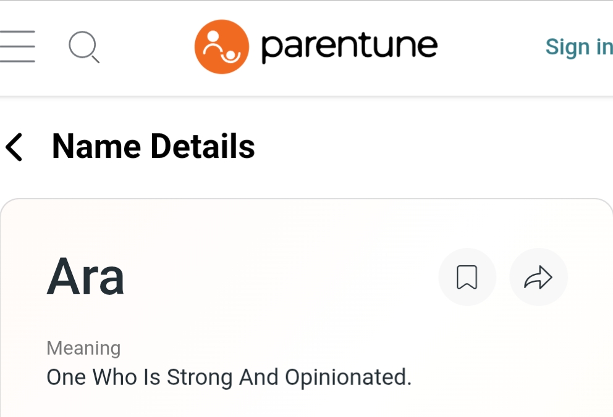Go back using the left arrow

(14, 147)
